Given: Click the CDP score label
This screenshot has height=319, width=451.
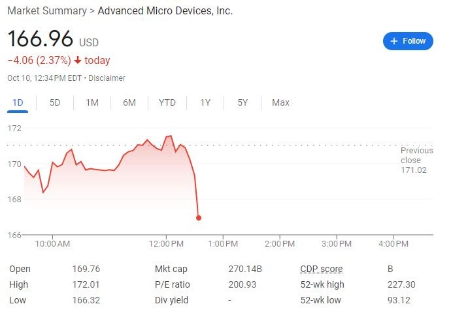Looking at the screenshot, I should click(x=321, y=269).
